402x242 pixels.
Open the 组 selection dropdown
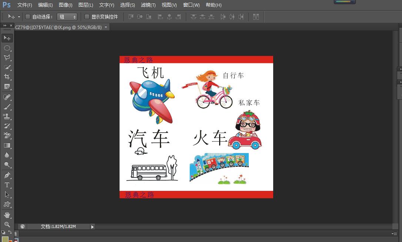[x=67, y=17]
